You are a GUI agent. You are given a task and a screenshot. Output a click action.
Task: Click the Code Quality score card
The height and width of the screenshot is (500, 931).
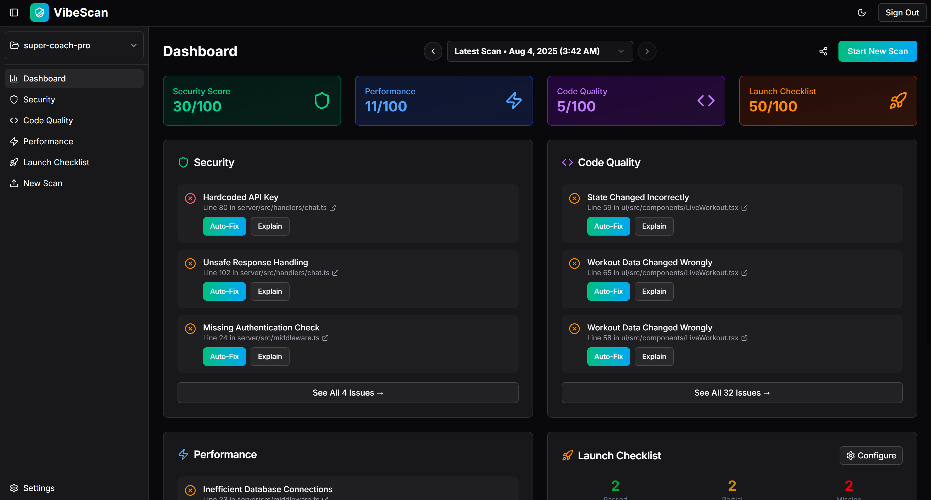636,100
